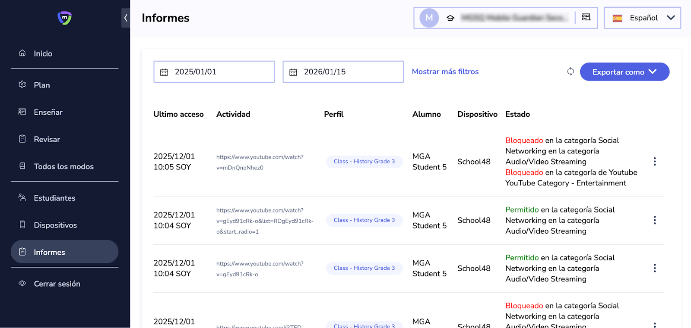This screenshot has width=691, height=328.
Task: Go to Inicio in the sidebar
Action: click(43, 53)
